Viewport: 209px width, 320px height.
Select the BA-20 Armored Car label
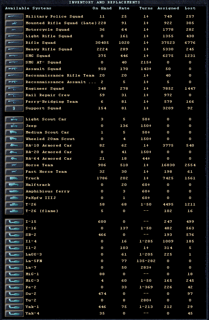click(49, 152)
